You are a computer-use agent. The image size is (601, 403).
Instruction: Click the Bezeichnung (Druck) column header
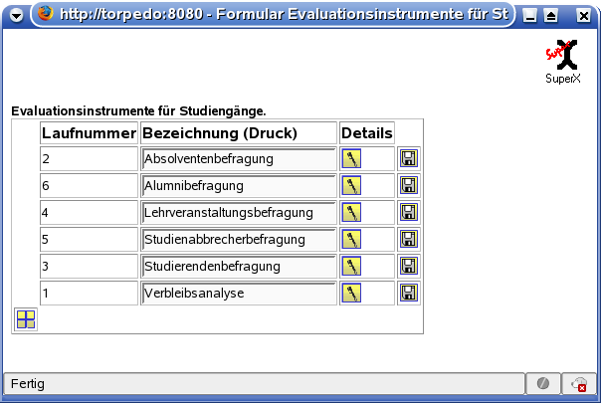(x=239, y=133)
